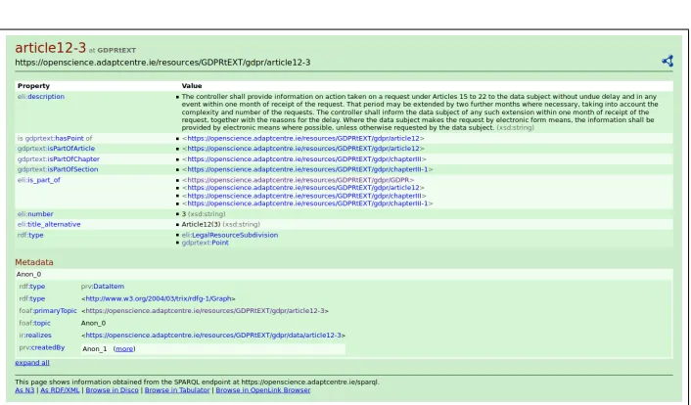Click the foaf:primaryTopic article12-3 URL value

pyautogui.click(x=205, y=311)
